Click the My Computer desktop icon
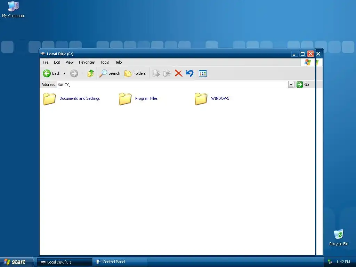356x267 pixels. [13, 9]
